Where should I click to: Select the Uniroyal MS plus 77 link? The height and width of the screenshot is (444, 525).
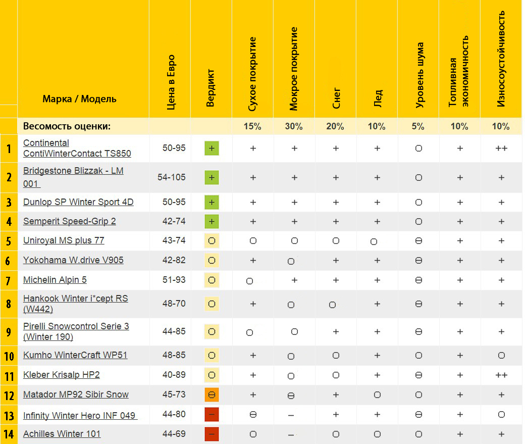64,240
